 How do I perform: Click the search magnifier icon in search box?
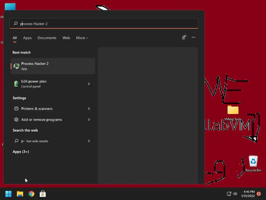tap(16, 23)
